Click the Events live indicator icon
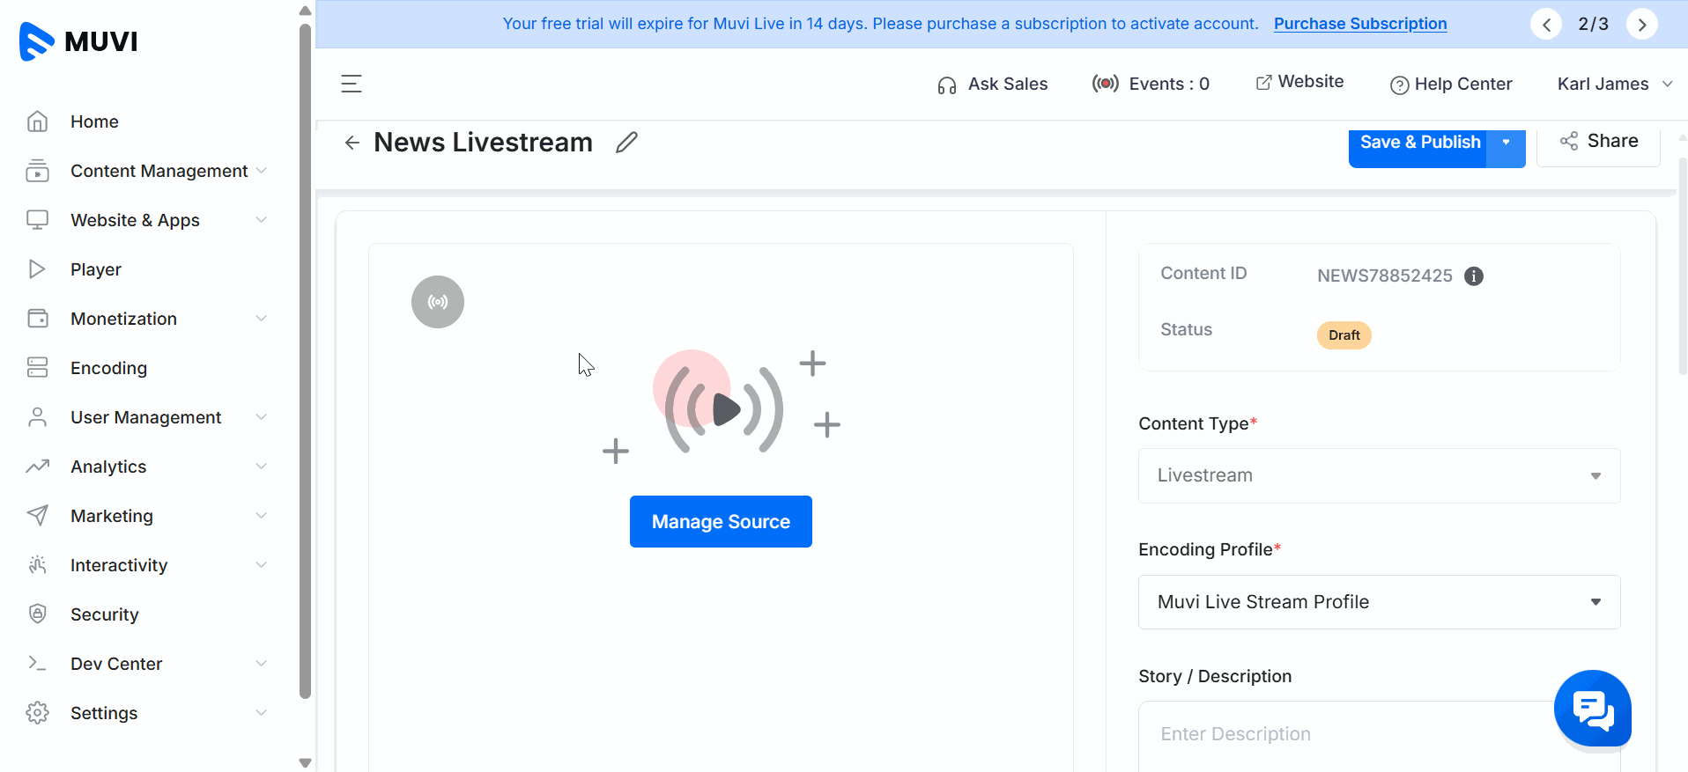 1106,84
